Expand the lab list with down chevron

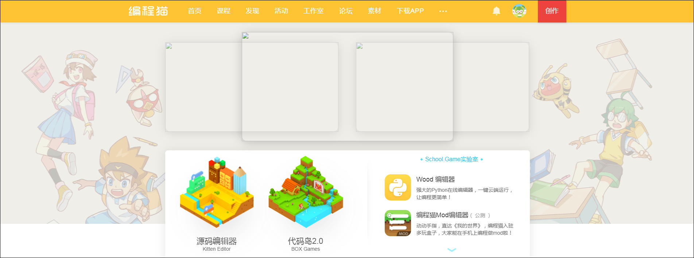pyautogui.click(x=452, y=250)
